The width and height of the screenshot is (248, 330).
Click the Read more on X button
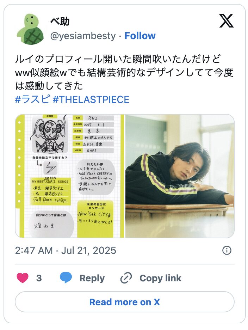124,302
